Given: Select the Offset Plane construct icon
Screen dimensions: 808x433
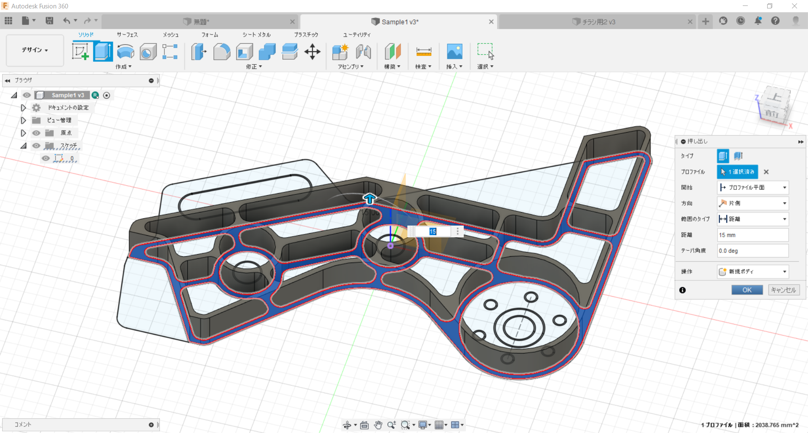Looking at the screenshot, I should coord(393,52).
